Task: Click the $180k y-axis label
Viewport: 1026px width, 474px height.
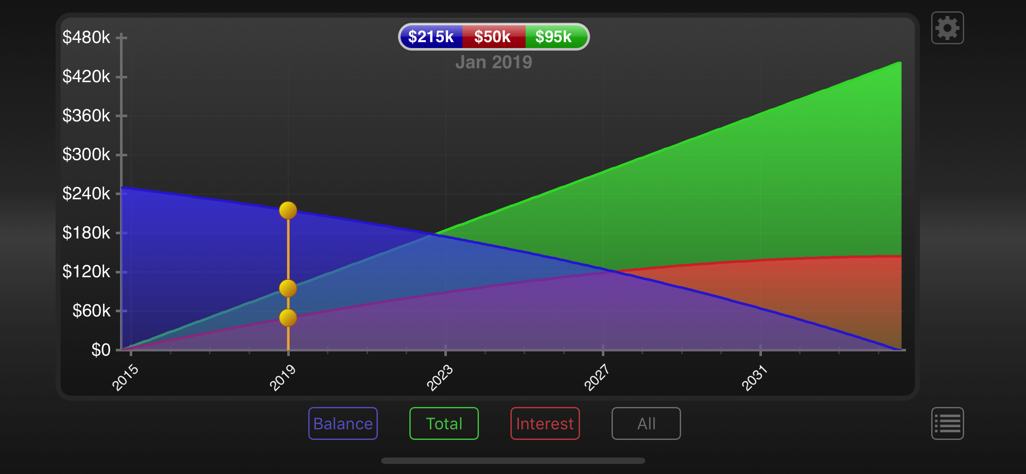Action: click(x=86, y=233)
